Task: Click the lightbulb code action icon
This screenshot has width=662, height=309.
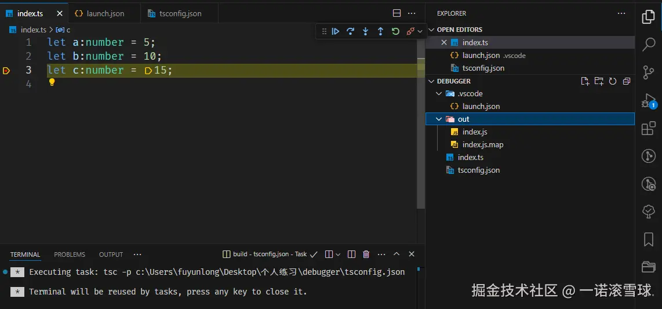Action: tap(52, 82)
